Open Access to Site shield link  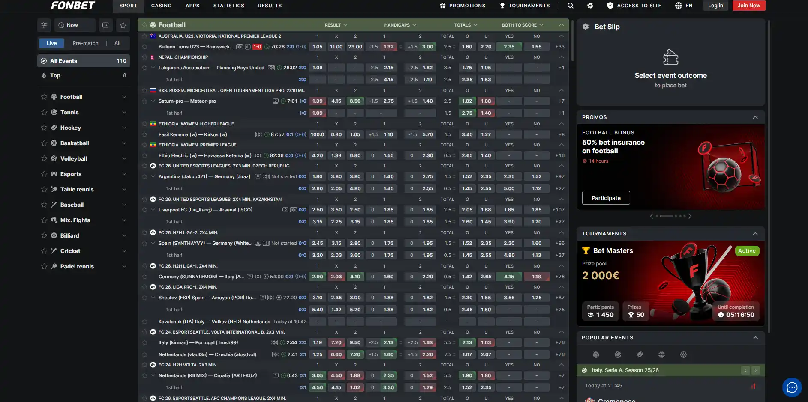pyautogui.click(x=634, y=6)
